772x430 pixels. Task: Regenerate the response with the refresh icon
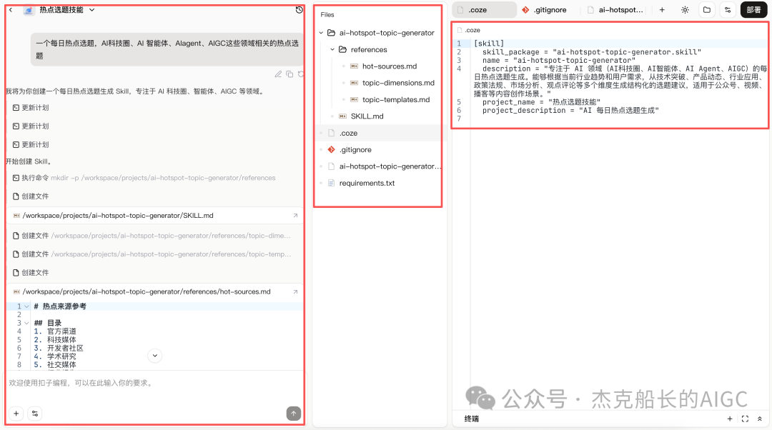301,74
